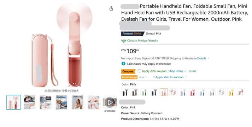The image size is (252, 127).
Task: Click the share icon above the product image
Action: 111,8
